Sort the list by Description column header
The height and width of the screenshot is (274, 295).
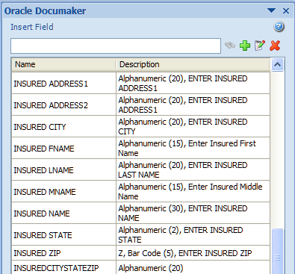[193, 64]
